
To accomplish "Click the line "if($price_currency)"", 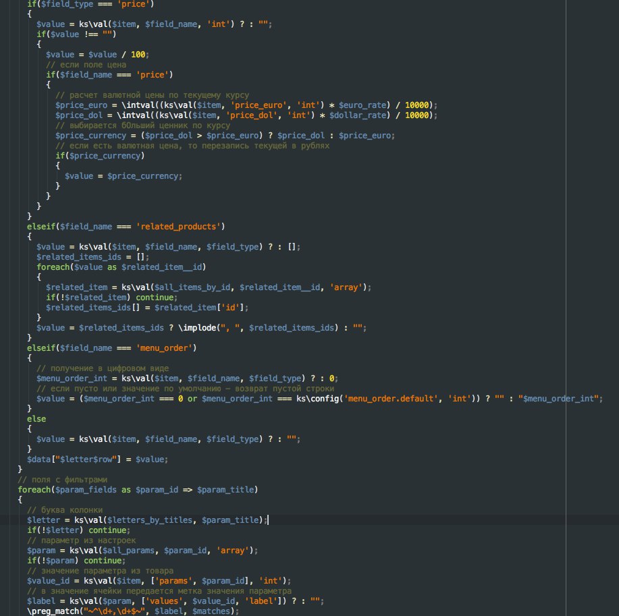I will 100,156.
